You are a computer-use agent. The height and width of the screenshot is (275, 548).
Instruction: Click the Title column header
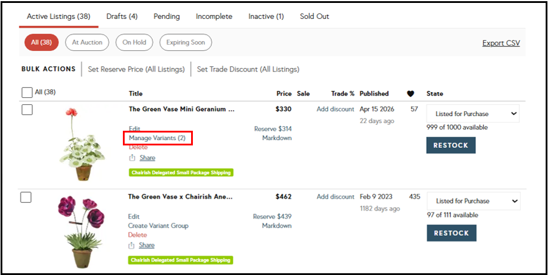[x=136, y=94]
